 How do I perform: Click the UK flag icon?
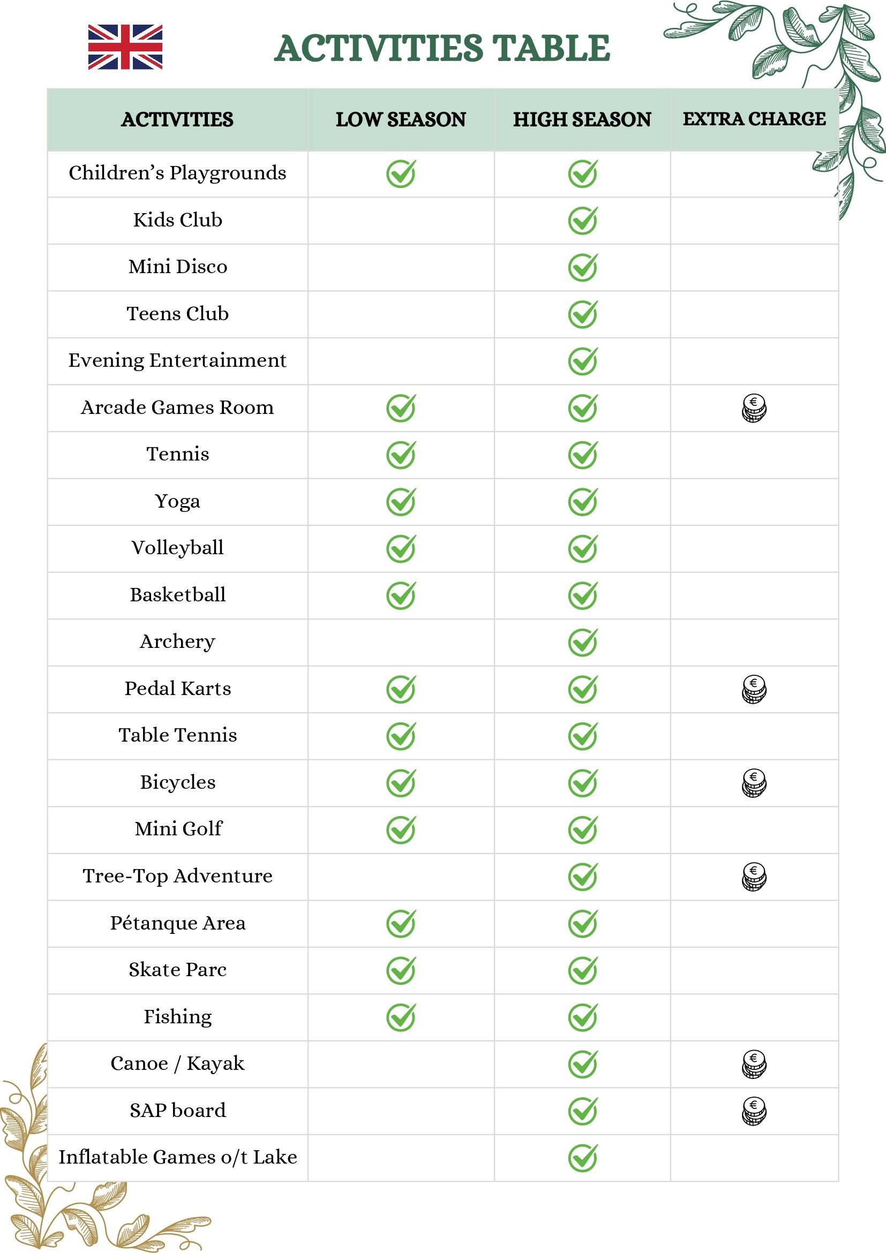click(x=125, y=47)
